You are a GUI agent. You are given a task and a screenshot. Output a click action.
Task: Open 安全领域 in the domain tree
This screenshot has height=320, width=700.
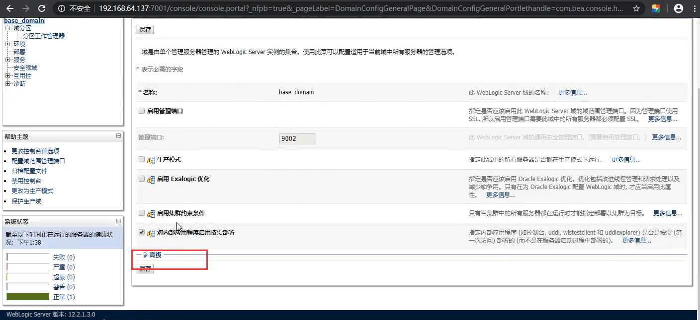pyautogui.click(x=25, y=68)
